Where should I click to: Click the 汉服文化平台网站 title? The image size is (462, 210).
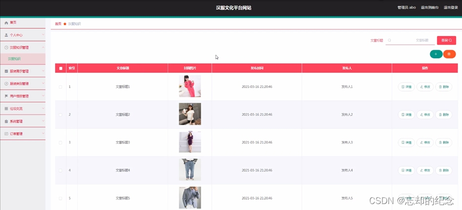tap(233, 8)
